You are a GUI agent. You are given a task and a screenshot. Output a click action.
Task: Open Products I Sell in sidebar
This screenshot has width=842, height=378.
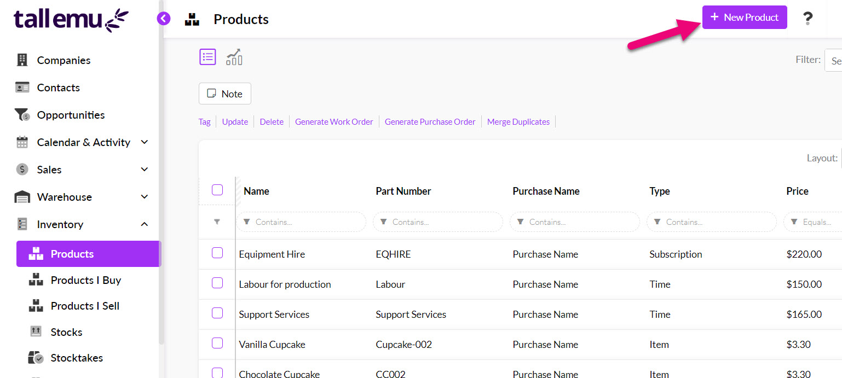(85, 306)
